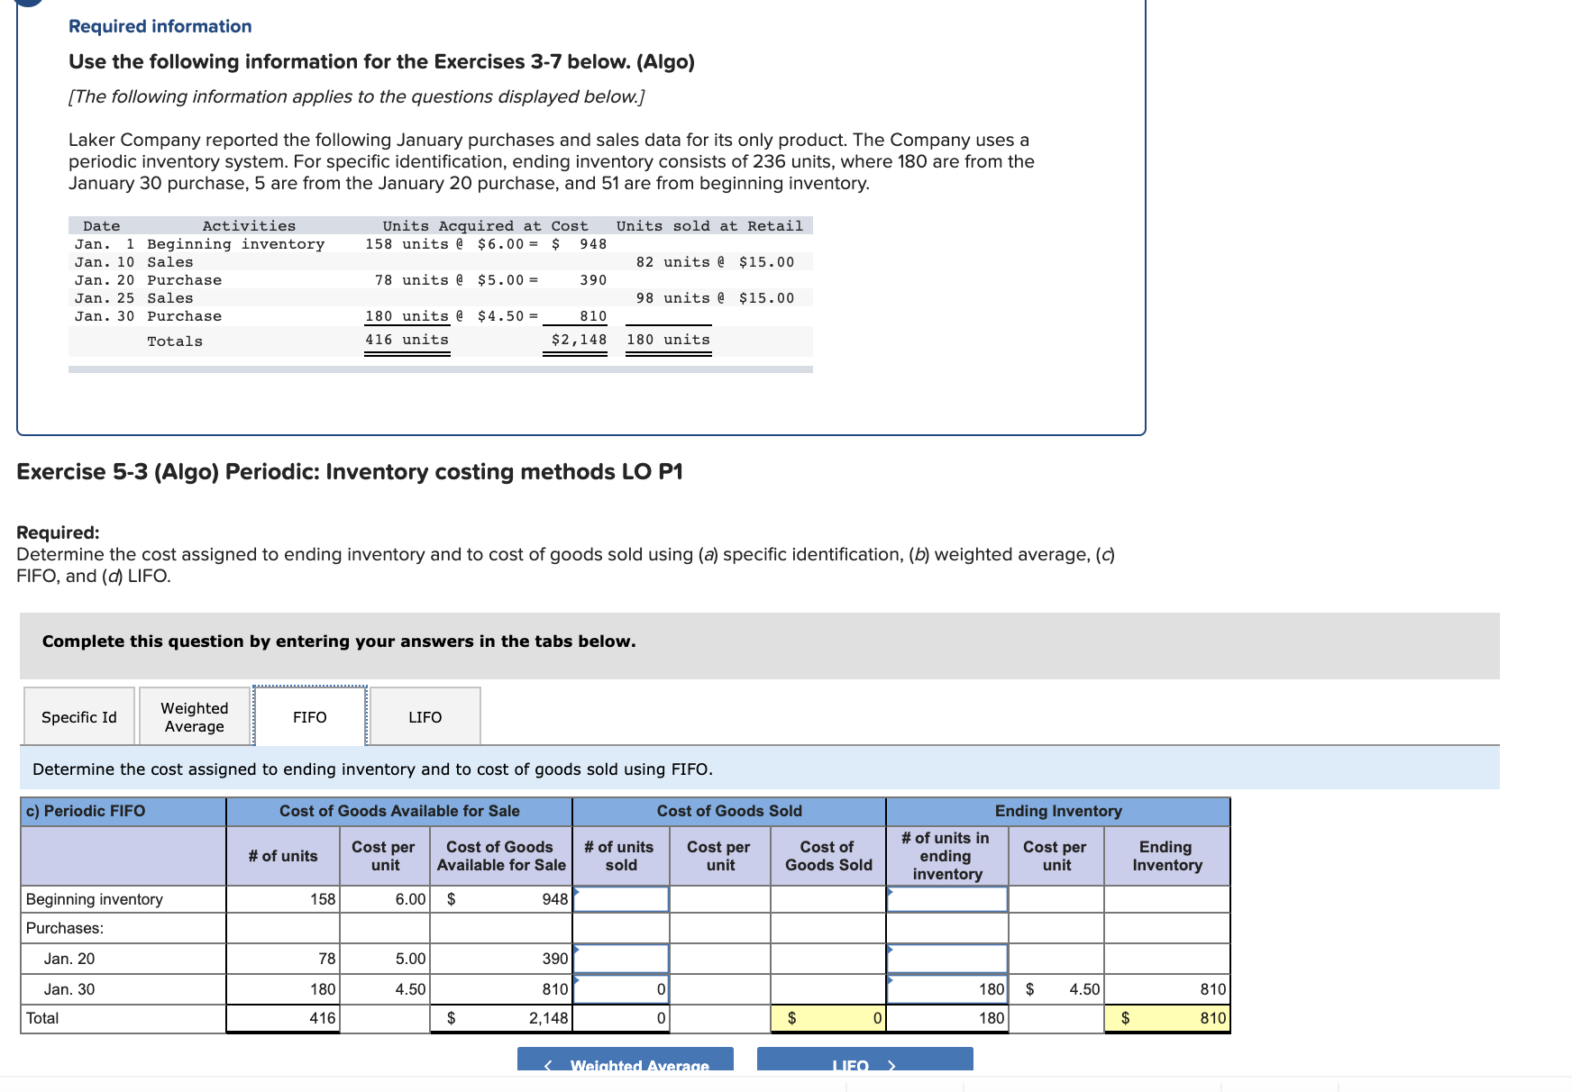Click the 'Total' row label in FIFO table
Screen dimensions: 1572x1092
(x=42, y=1018)
